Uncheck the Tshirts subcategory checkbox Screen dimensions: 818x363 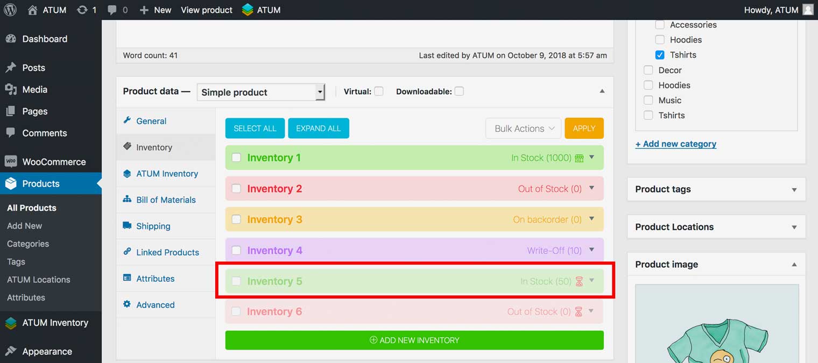tap(660, 55)
